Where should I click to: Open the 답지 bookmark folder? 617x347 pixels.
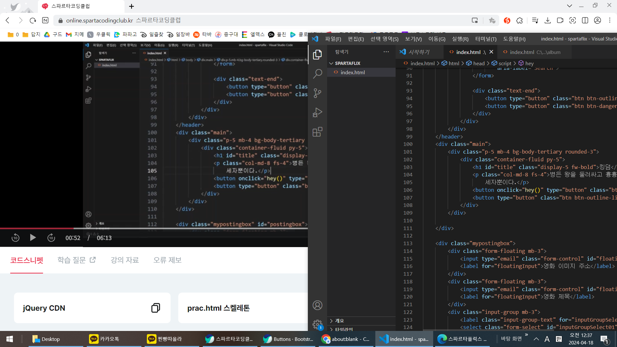[x=31, y=34]
